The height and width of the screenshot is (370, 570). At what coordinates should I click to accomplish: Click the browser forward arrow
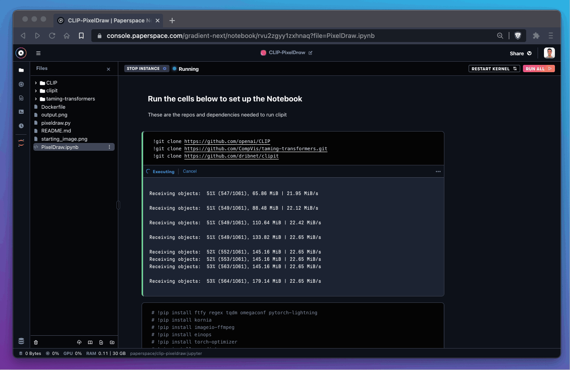coord(37,36)
